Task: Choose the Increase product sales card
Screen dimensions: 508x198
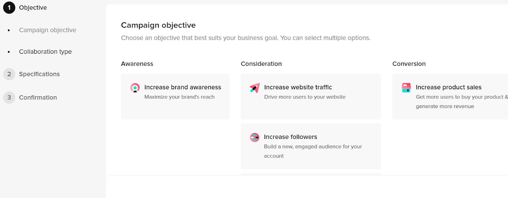Action: [450, 97]
